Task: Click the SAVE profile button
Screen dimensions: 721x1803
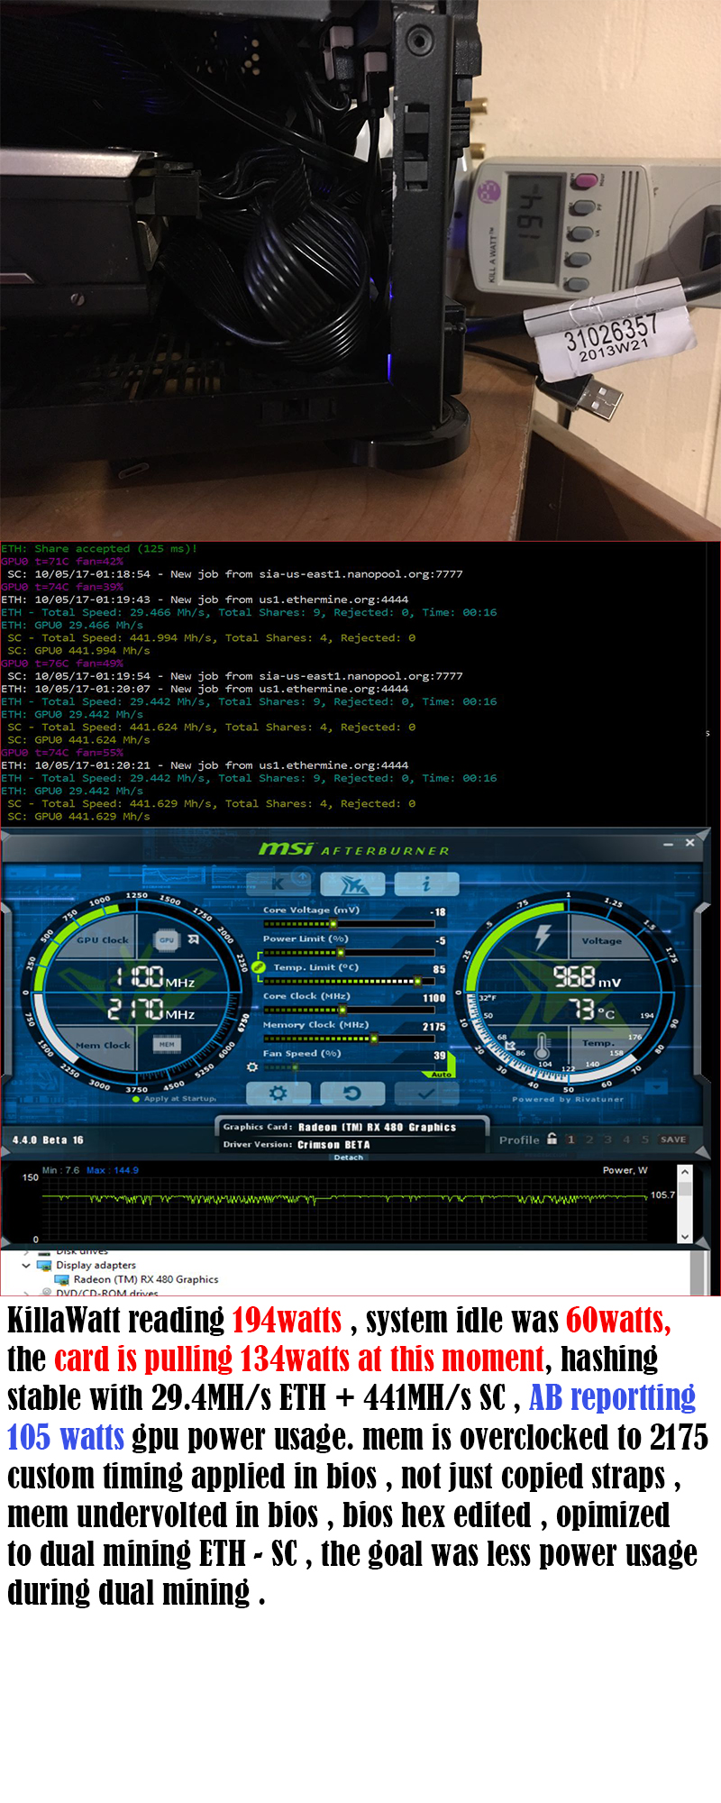Action: pyautogui.click(x=673, y=1139)
